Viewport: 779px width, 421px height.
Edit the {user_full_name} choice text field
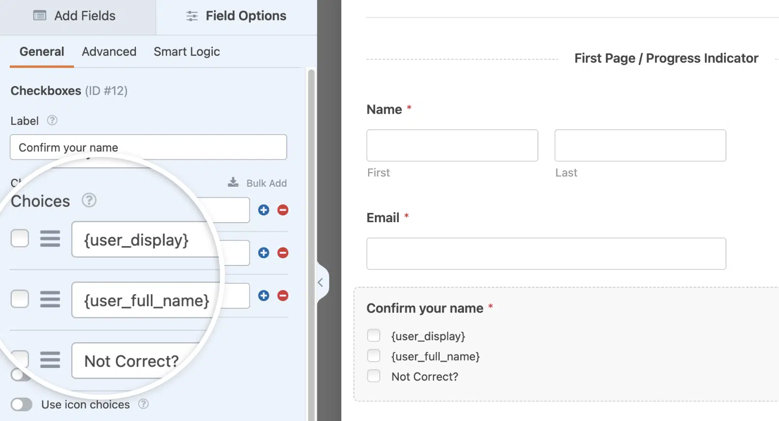coord(145,300)
